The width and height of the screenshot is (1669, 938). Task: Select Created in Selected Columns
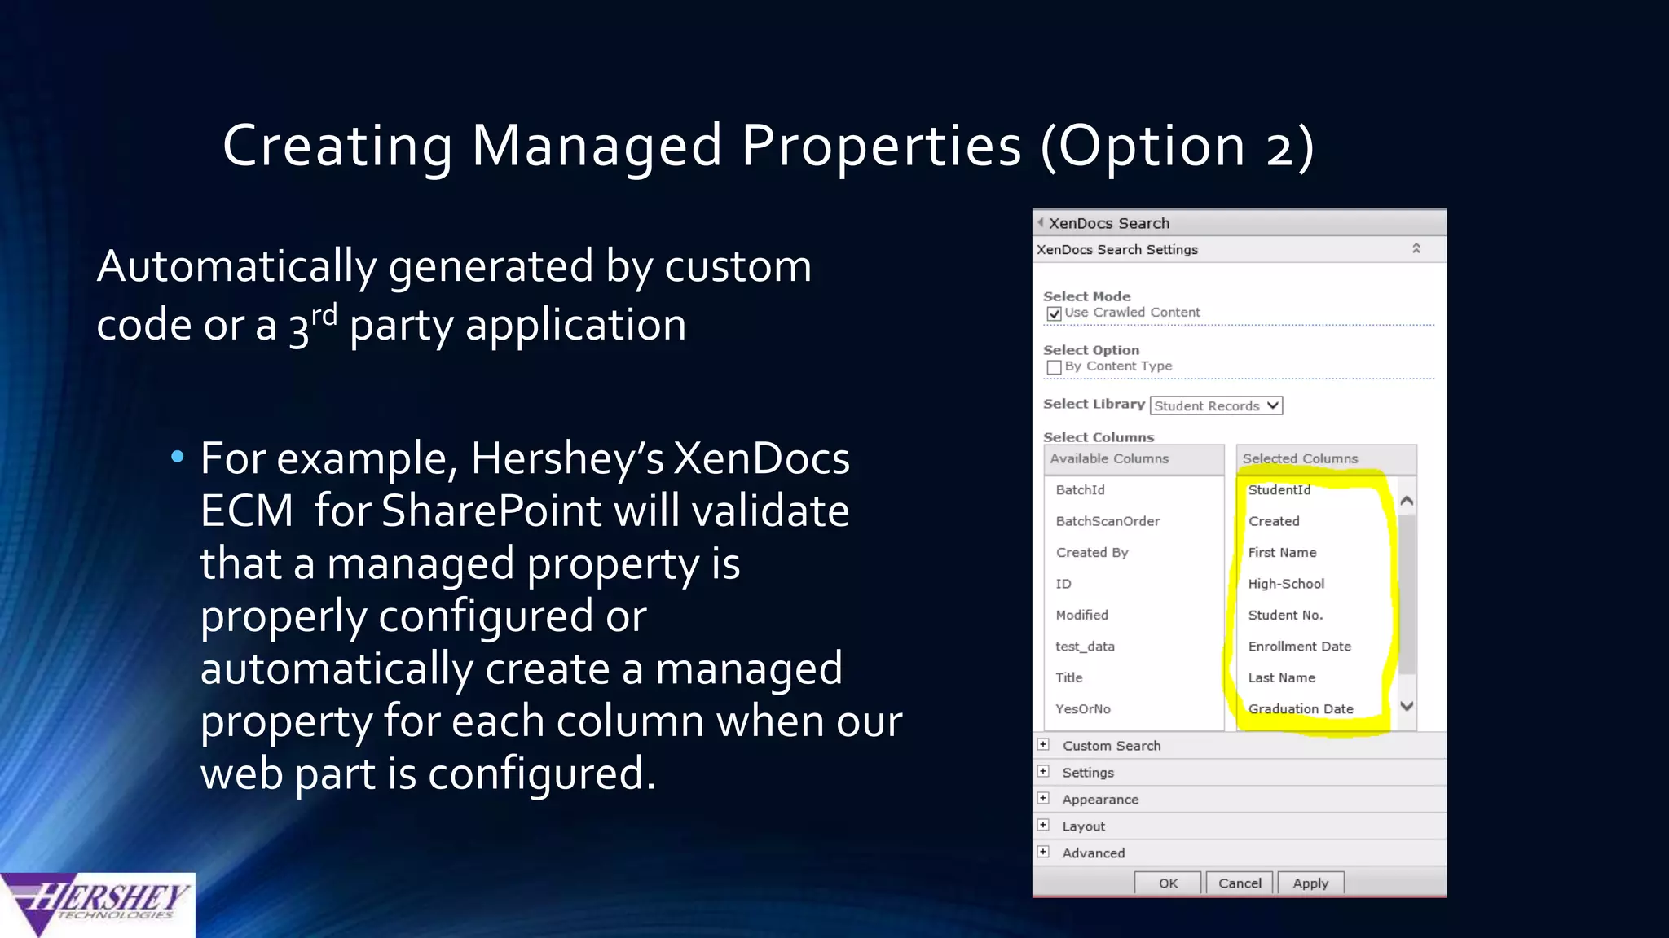1274,521
